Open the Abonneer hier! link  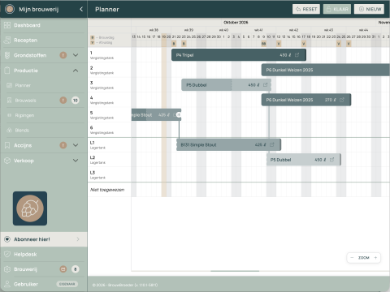(x=44, y=239)
